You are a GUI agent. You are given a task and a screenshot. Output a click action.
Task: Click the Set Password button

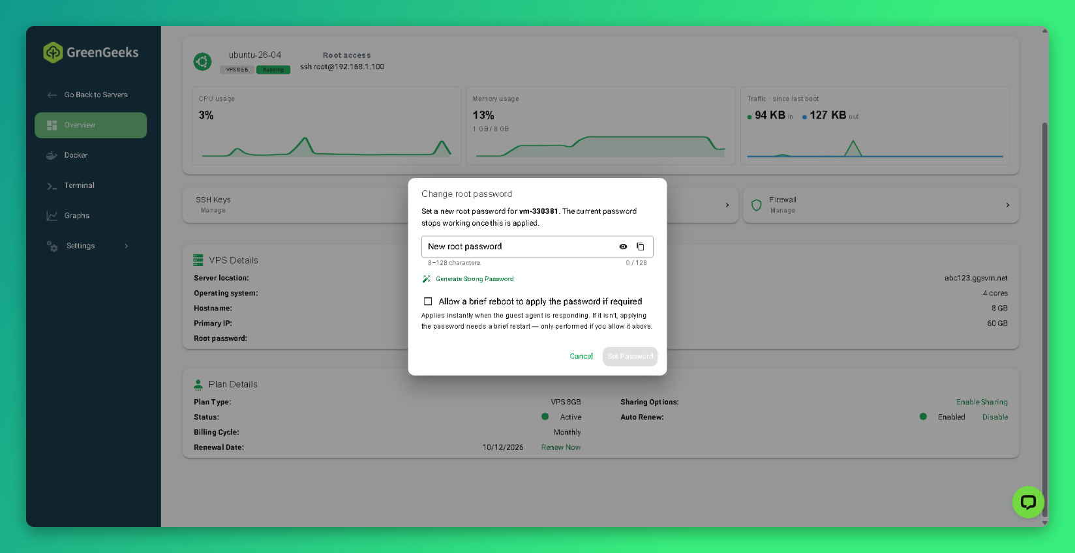point(630,356)
